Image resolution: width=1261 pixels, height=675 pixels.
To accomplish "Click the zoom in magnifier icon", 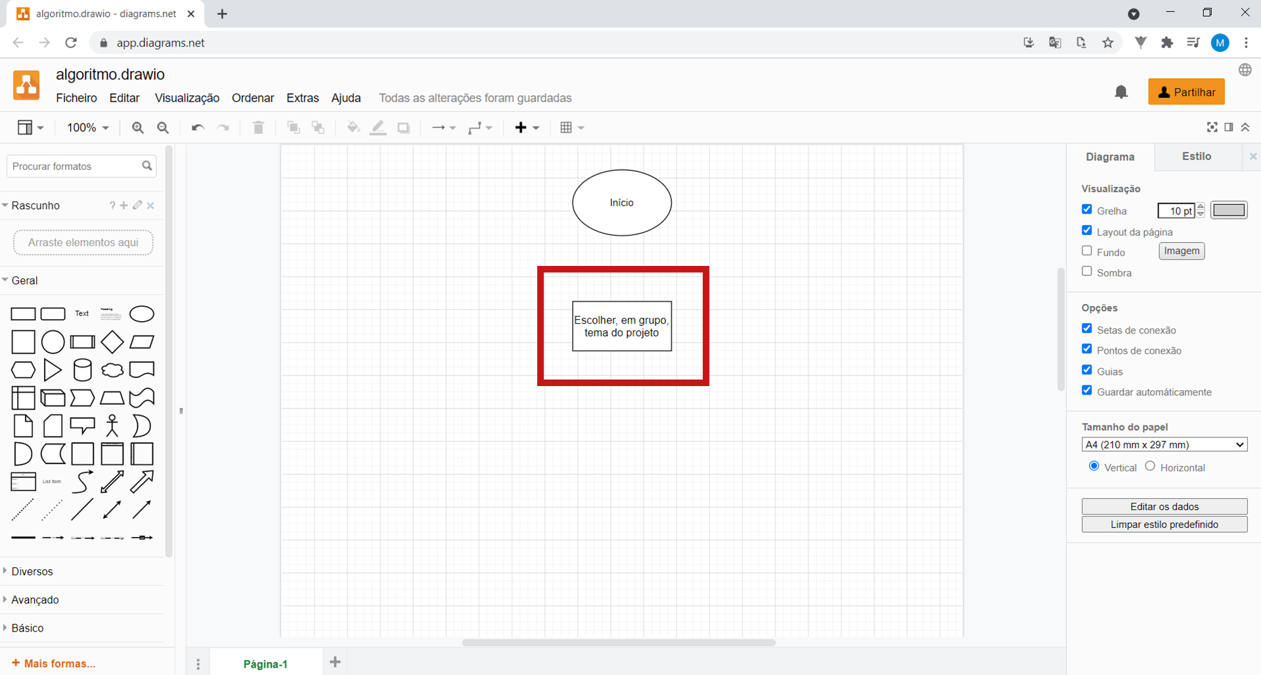I will (137, 127).
